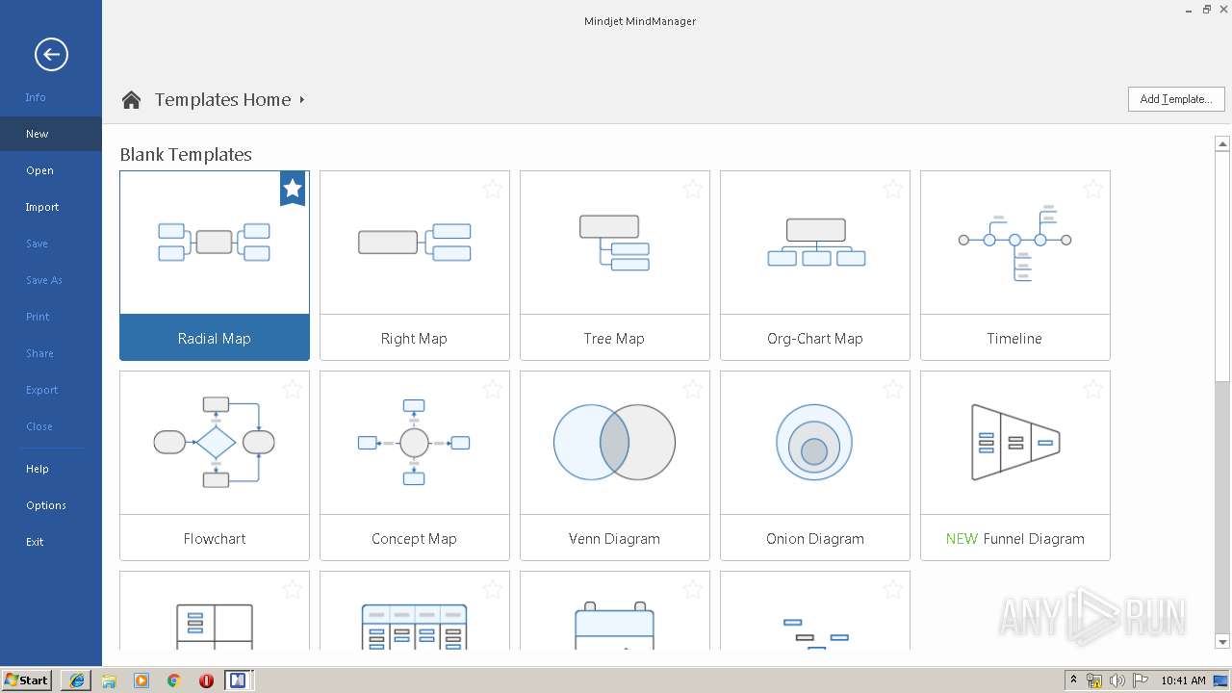Click the Radial Map label
The width and height of the screenshot is (1232, 693).
pos(215,339)
